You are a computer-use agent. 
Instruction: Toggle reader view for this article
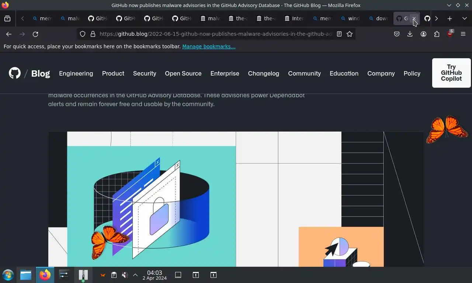339,34
